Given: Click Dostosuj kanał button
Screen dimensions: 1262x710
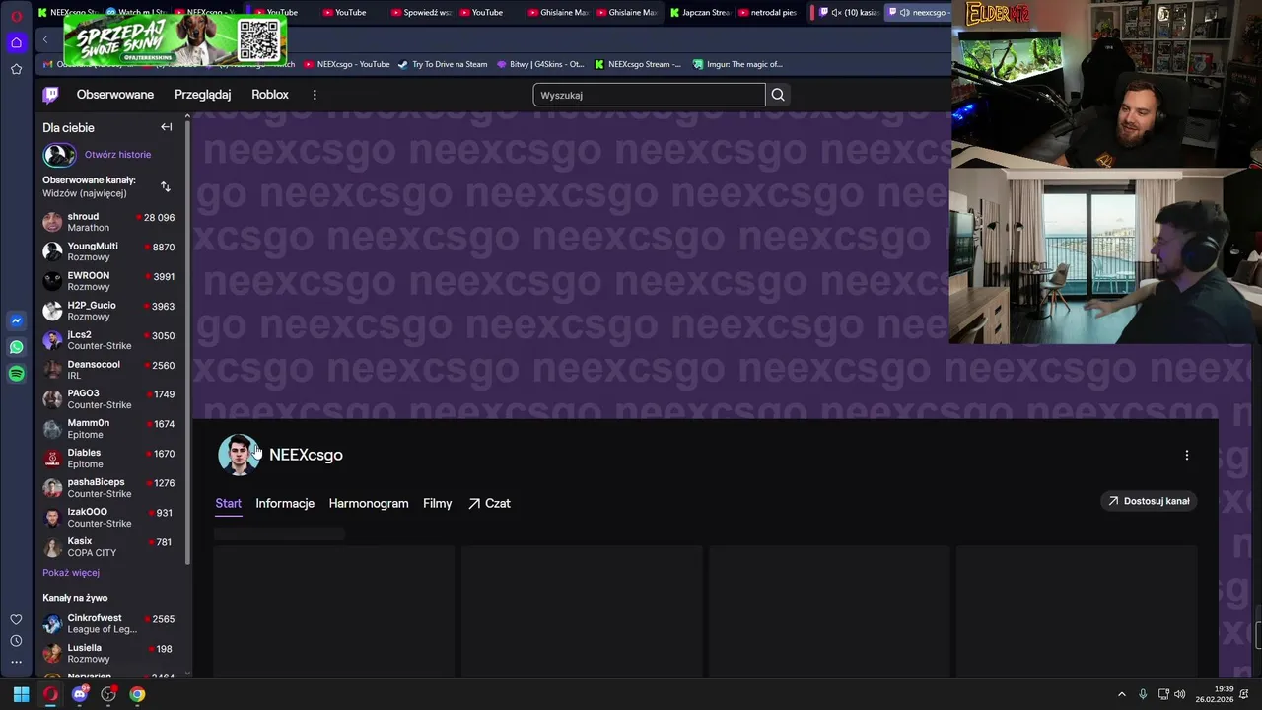Looking at the screenshot, I should click(x=1149, y=501).
